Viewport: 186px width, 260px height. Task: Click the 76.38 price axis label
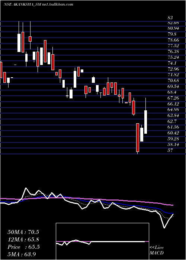tap(173, 52)
